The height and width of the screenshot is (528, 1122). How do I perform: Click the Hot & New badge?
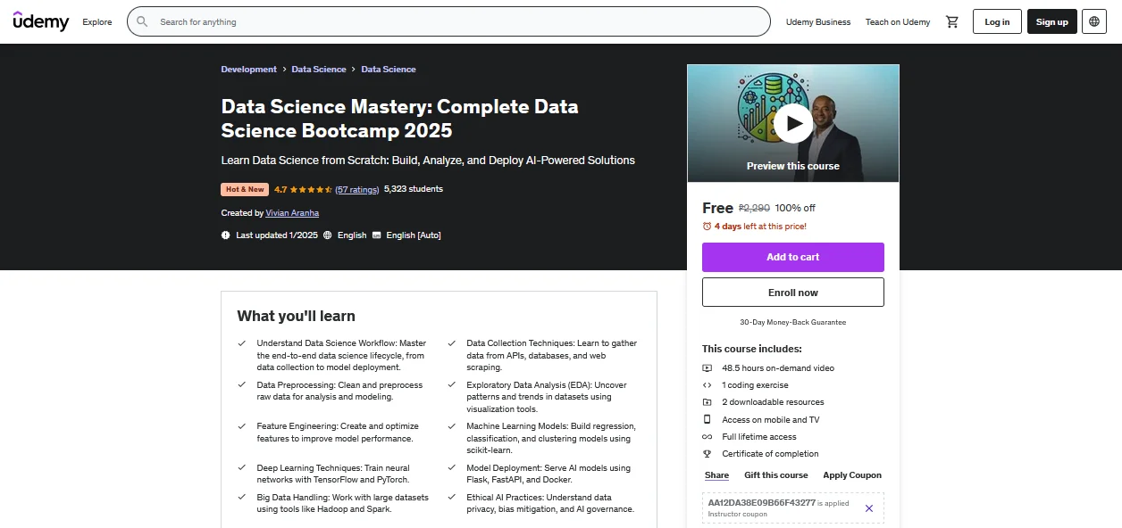coord(245,189)
